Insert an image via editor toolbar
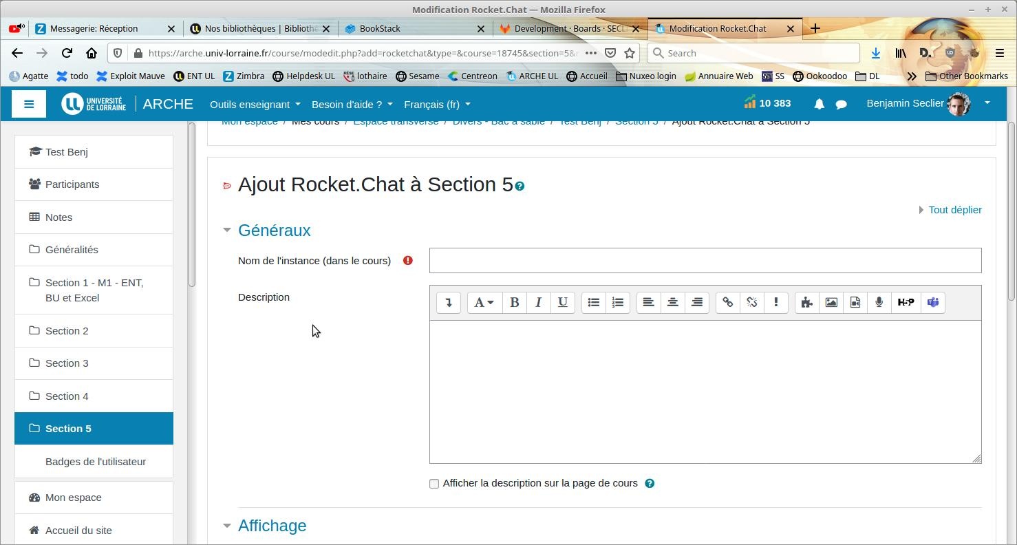Viewport: 1017px width, 545px height. click(x=831, y=302)
